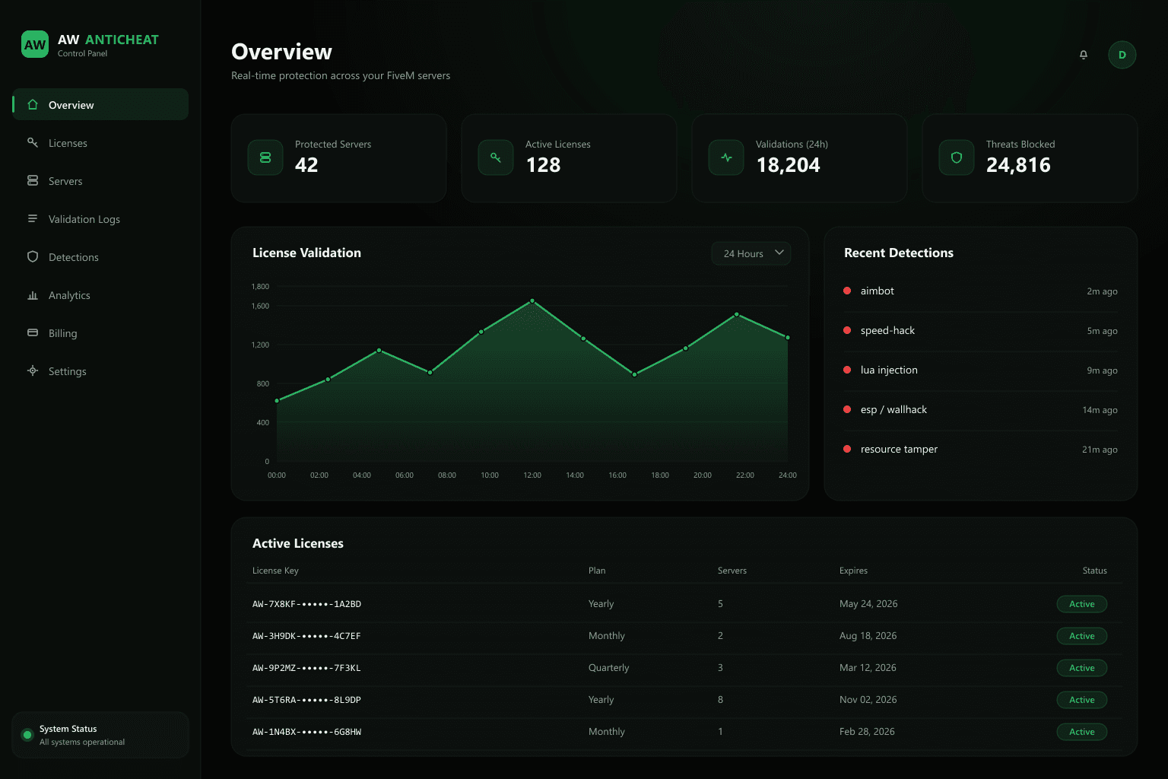Click license key AW-7X8KF-•••••-1A2BD
Image resolution: width=1168 pixels, height=779 pixels.
(x=306, y=604)
